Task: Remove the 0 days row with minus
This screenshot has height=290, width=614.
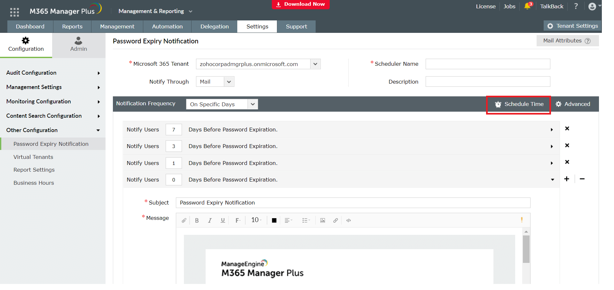Action: 582,179
